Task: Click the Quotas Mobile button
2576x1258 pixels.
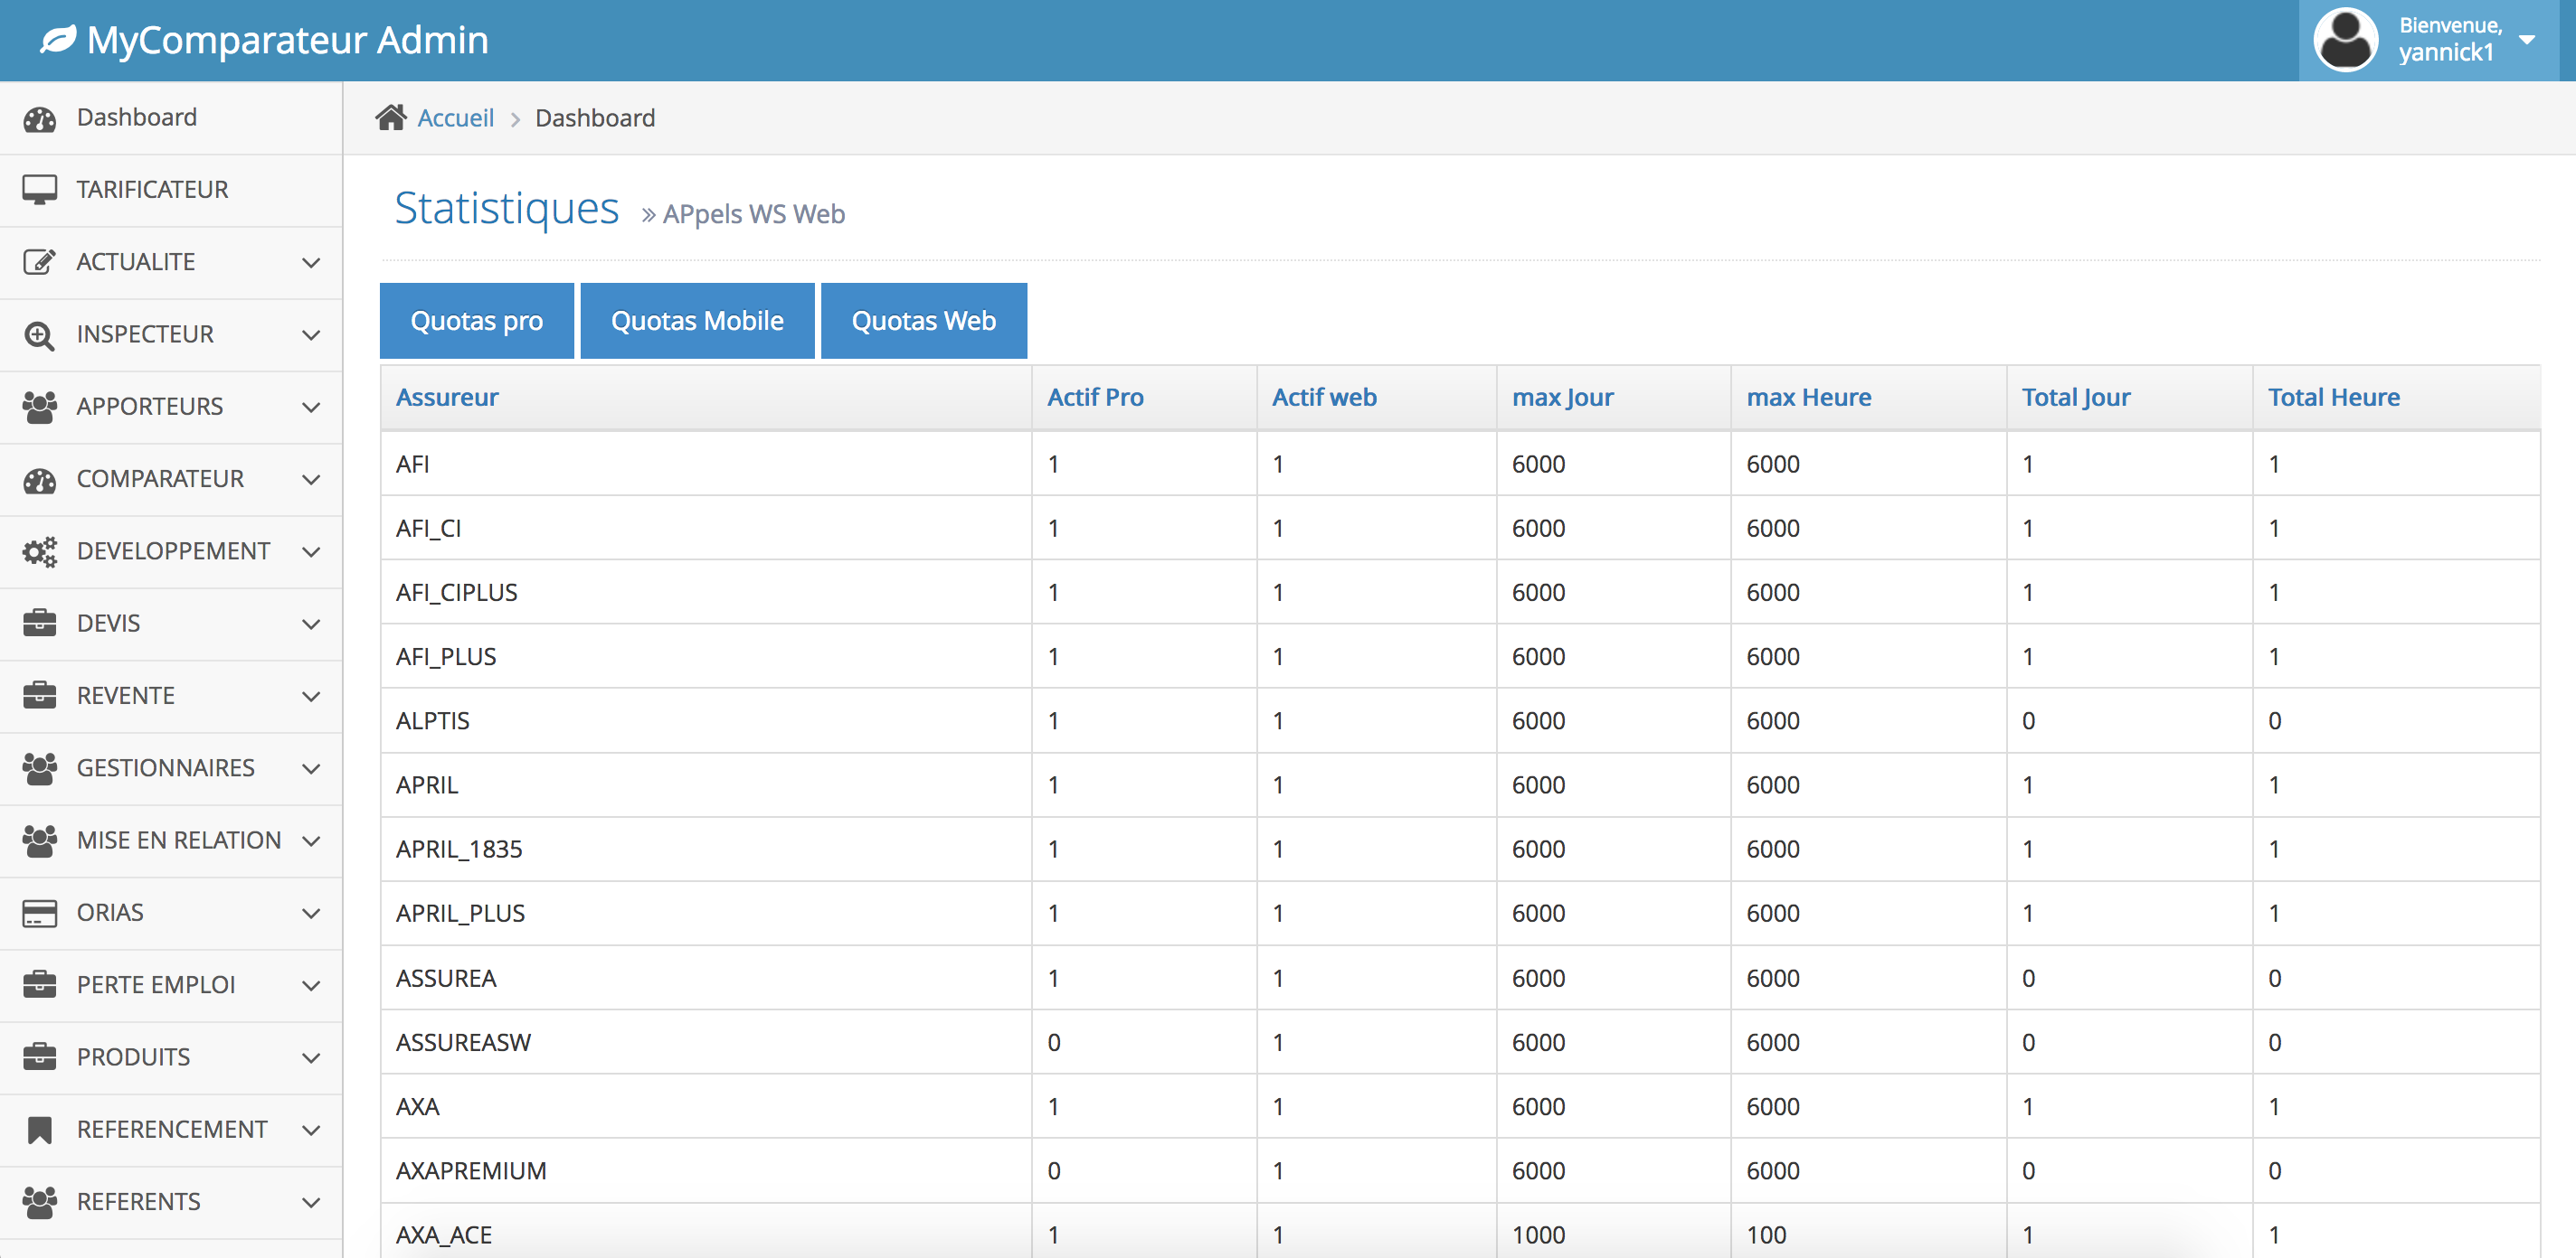Action: (697, 321)
